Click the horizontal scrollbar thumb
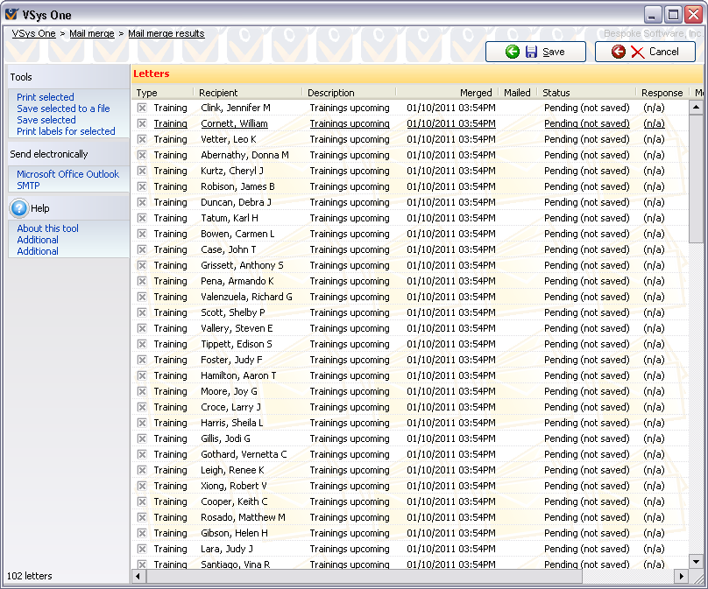Screen dimensions: 708x589 click(x=364, y=576)
